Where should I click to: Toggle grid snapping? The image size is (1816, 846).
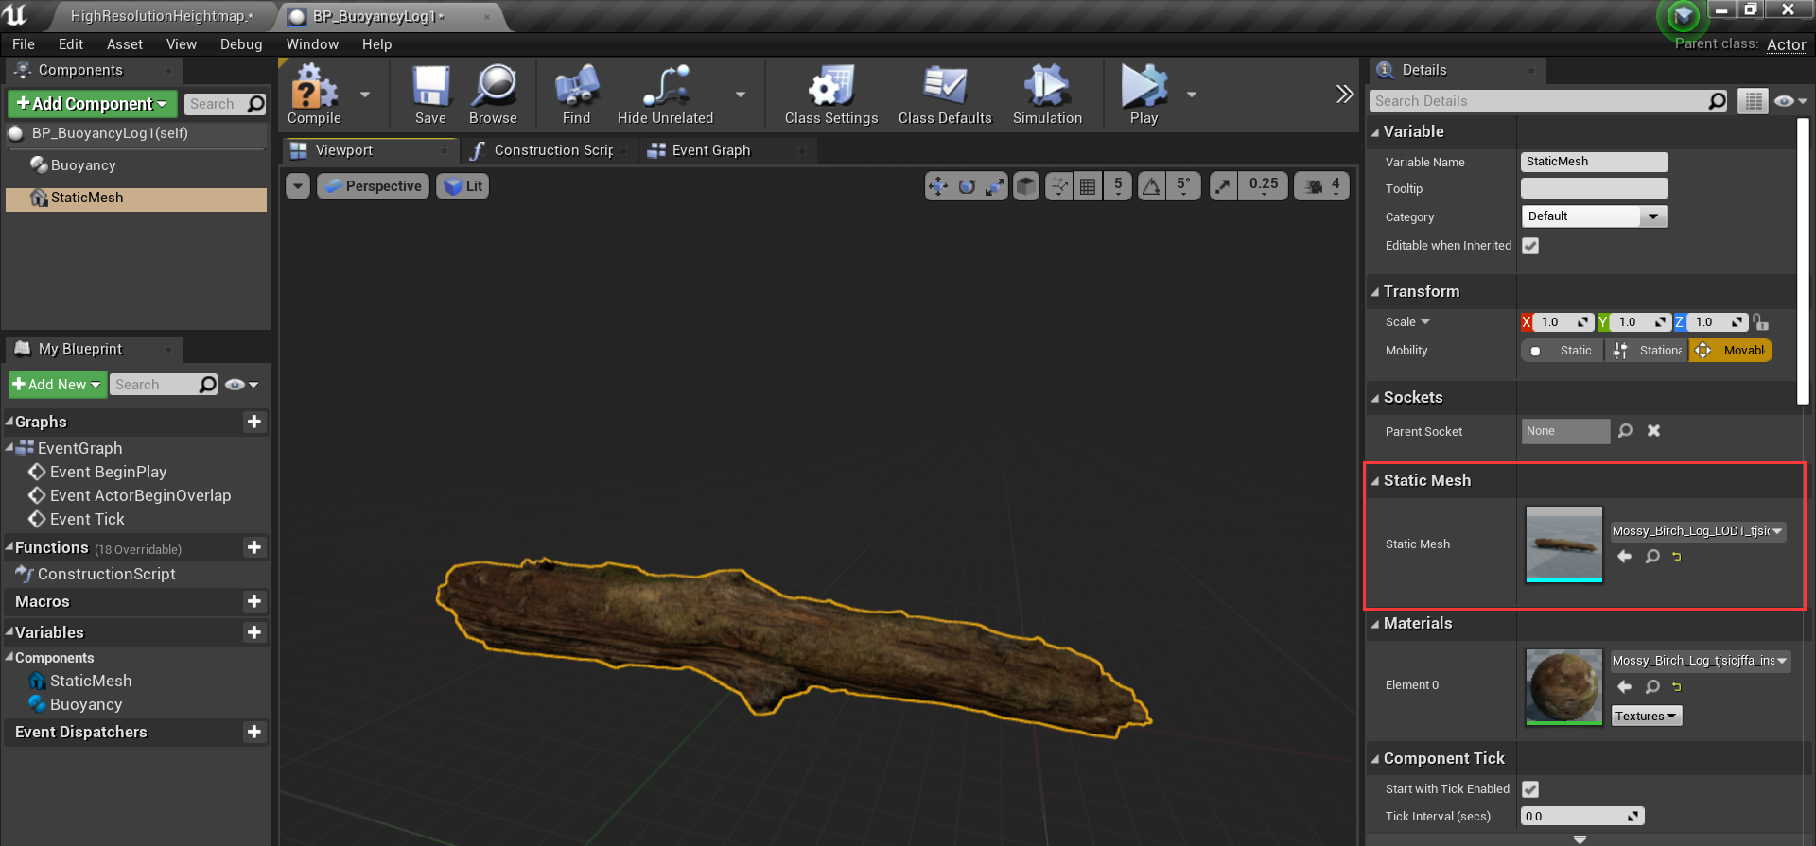click(1088, 186)
